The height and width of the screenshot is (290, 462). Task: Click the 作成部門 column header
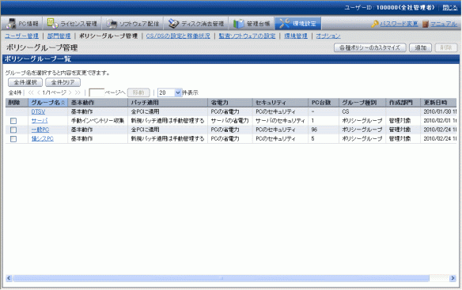(403, 103)
